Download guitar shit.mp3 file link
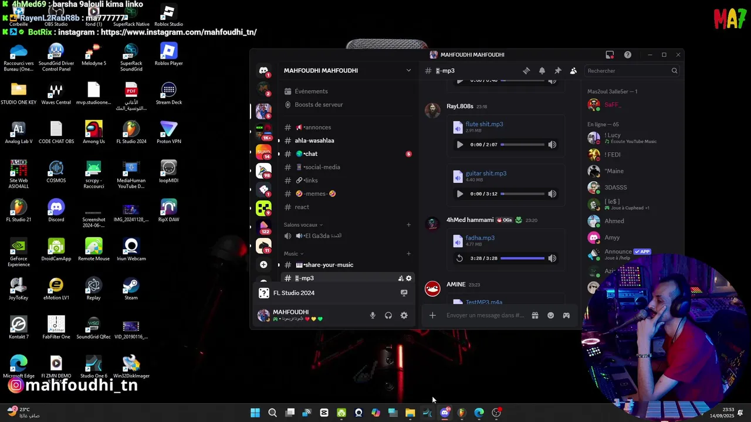 (x=486, y=173)
